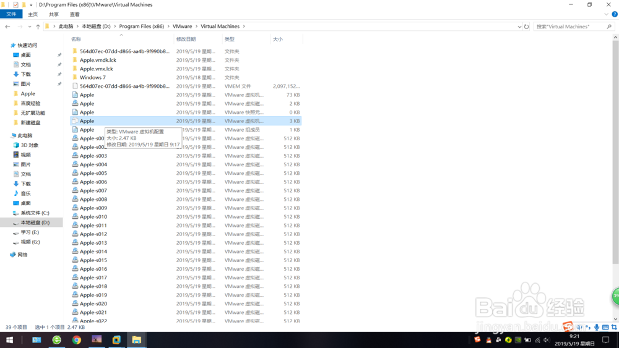Open 音乐 in navigation pane

[25, 193]
